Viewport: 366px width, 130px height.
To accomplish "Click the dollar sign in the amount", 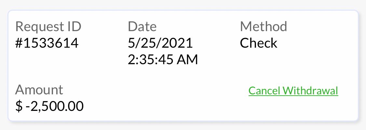I will tap(19, 106).
